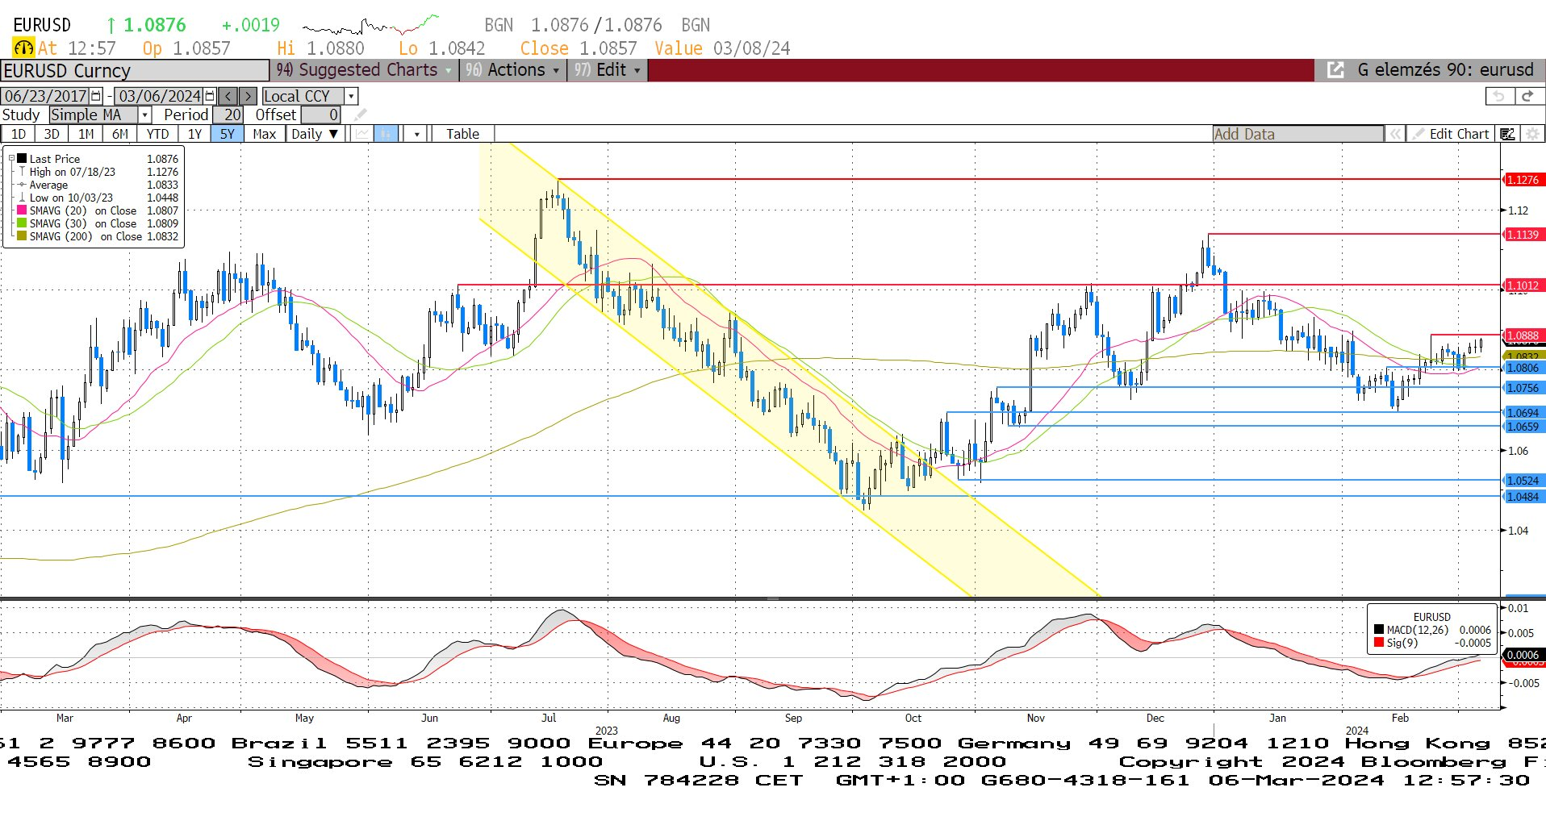Select candlestick chart type icon
Viewport: 1546px width, 825px height.
coord(386,134)
